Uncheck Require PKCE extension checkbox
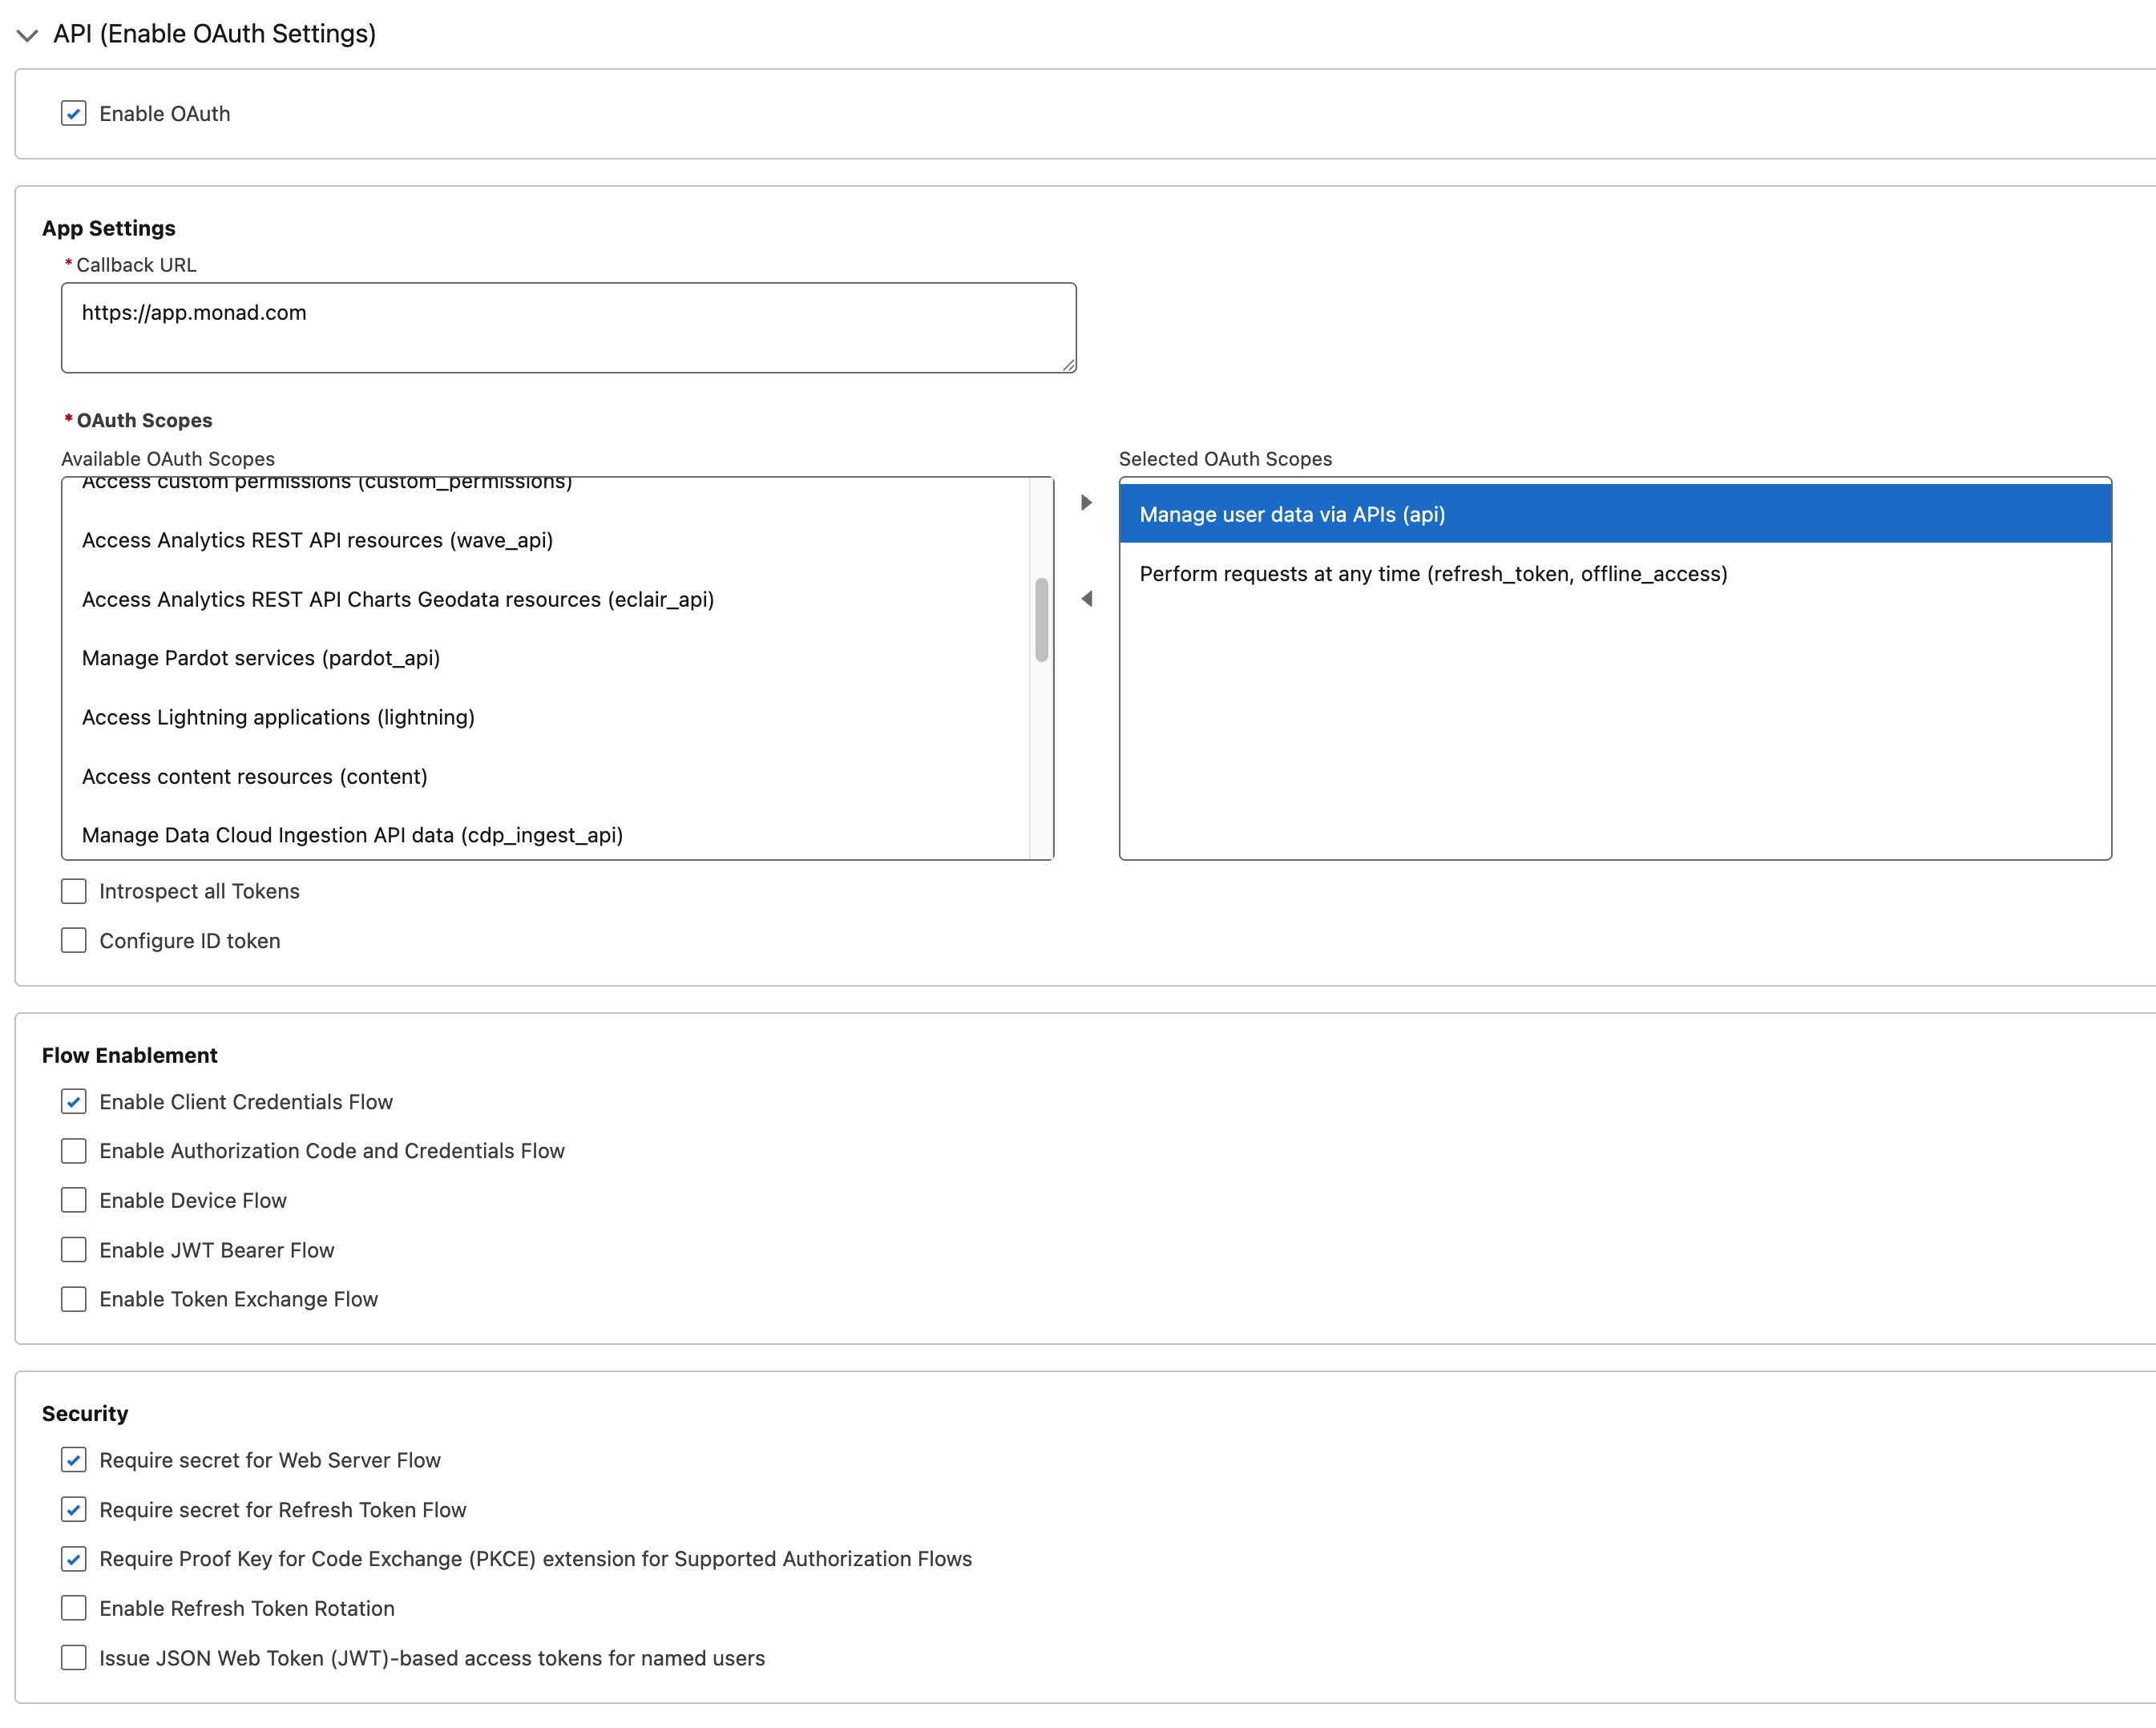This screenshot has height=1728, width=2156. (74, 1559)
